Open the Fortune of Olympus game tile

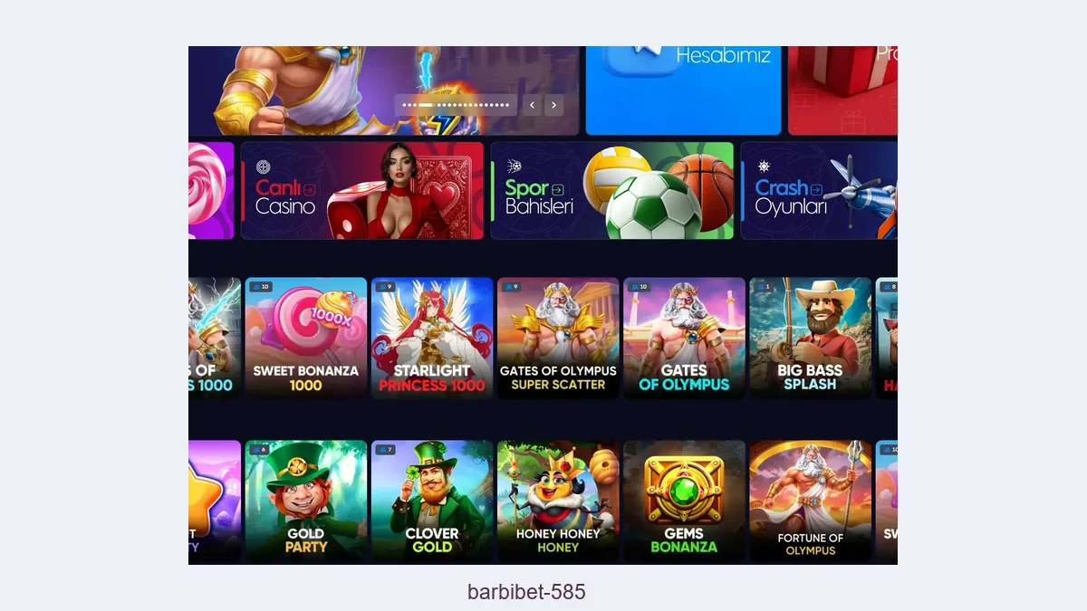pos(810,501)
